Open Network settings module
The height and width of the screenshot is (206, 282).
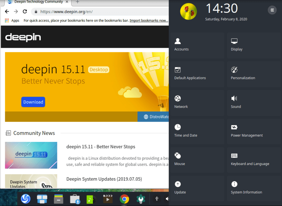click(x=197, y=103)
